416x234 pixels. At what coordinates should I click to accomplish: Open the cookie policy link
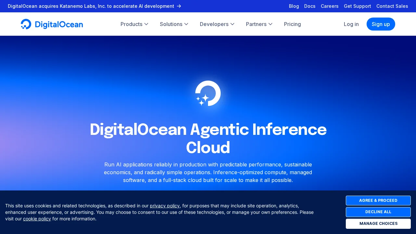(37, 219)
